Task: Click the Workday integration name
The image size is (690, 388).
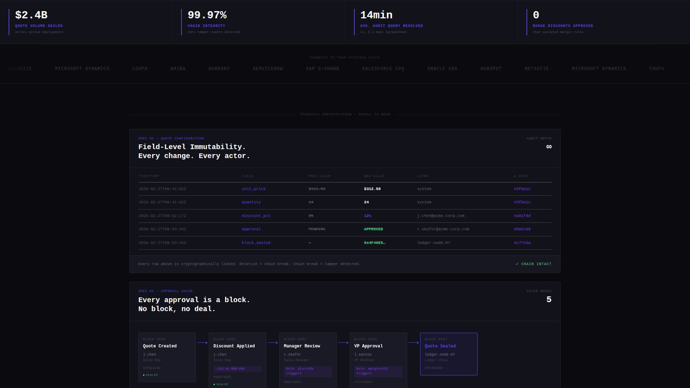Action: coord(219,69)
